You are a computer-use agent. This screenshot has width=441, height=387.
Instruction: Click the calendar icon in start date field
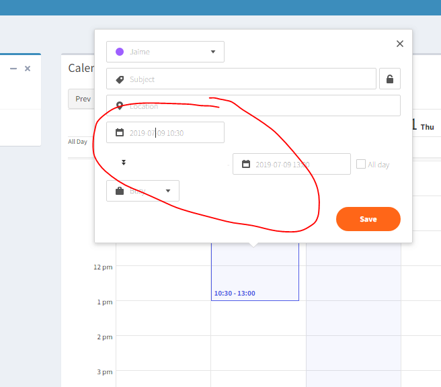click(x=120, y=132)
